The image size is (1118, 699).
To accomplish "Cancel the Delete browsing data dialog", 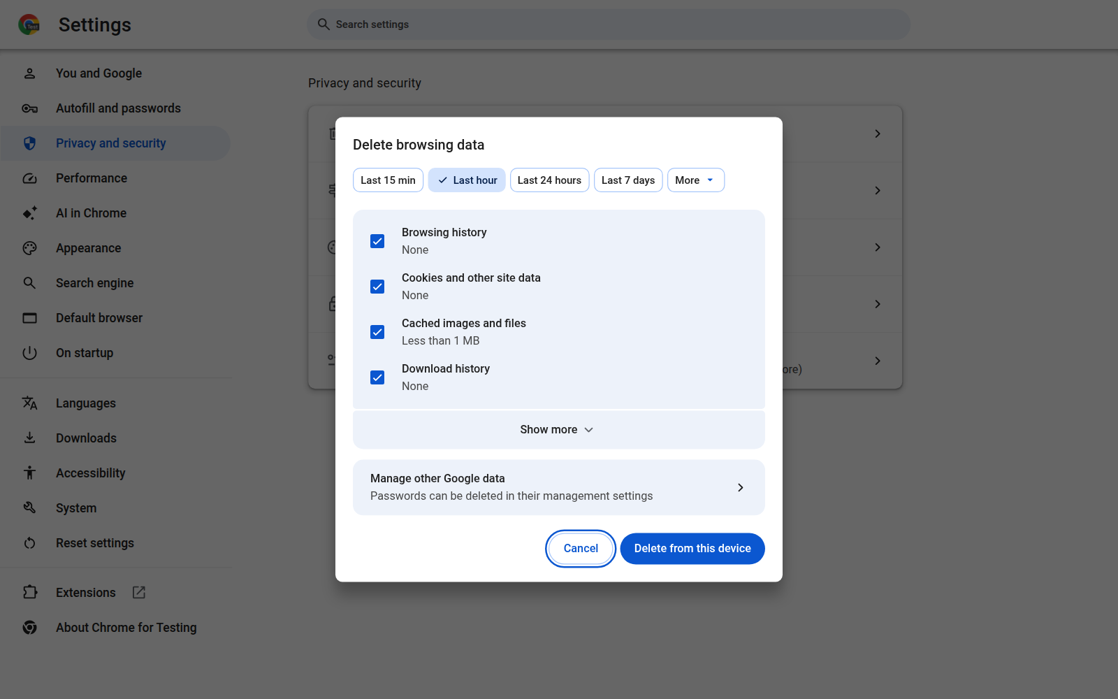I will (581, 549).
